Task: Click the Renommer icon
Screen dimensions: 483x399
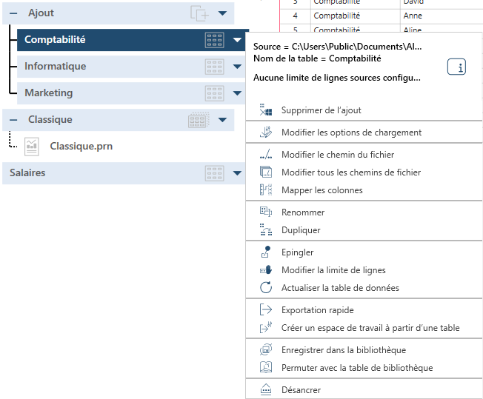Action: [x=266, y=212]
